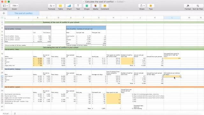Click Orientation of new staff cell
Image resolution: width=204 pixels, height=115 pixels.
pyautogui.click(x=18, y=101)
